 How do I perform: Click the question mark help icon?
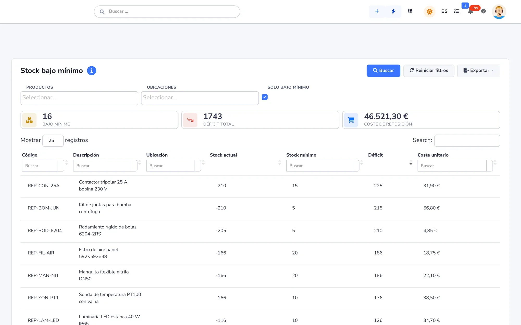click(483, 11)
